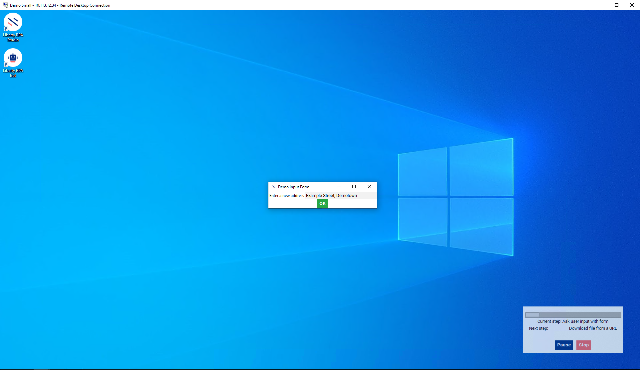Click the Demo Input Form title bar text
The height and width of the screenshot is (370, 640).
[x=294, y=187]
